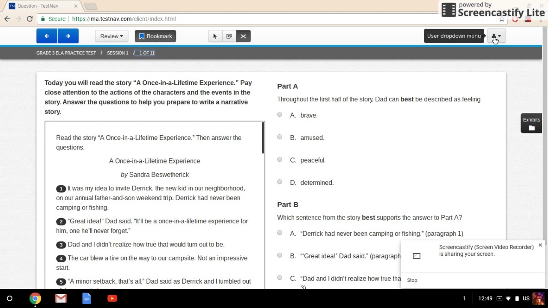
Task: Click the Part B heading
Action: pos(288,204)
